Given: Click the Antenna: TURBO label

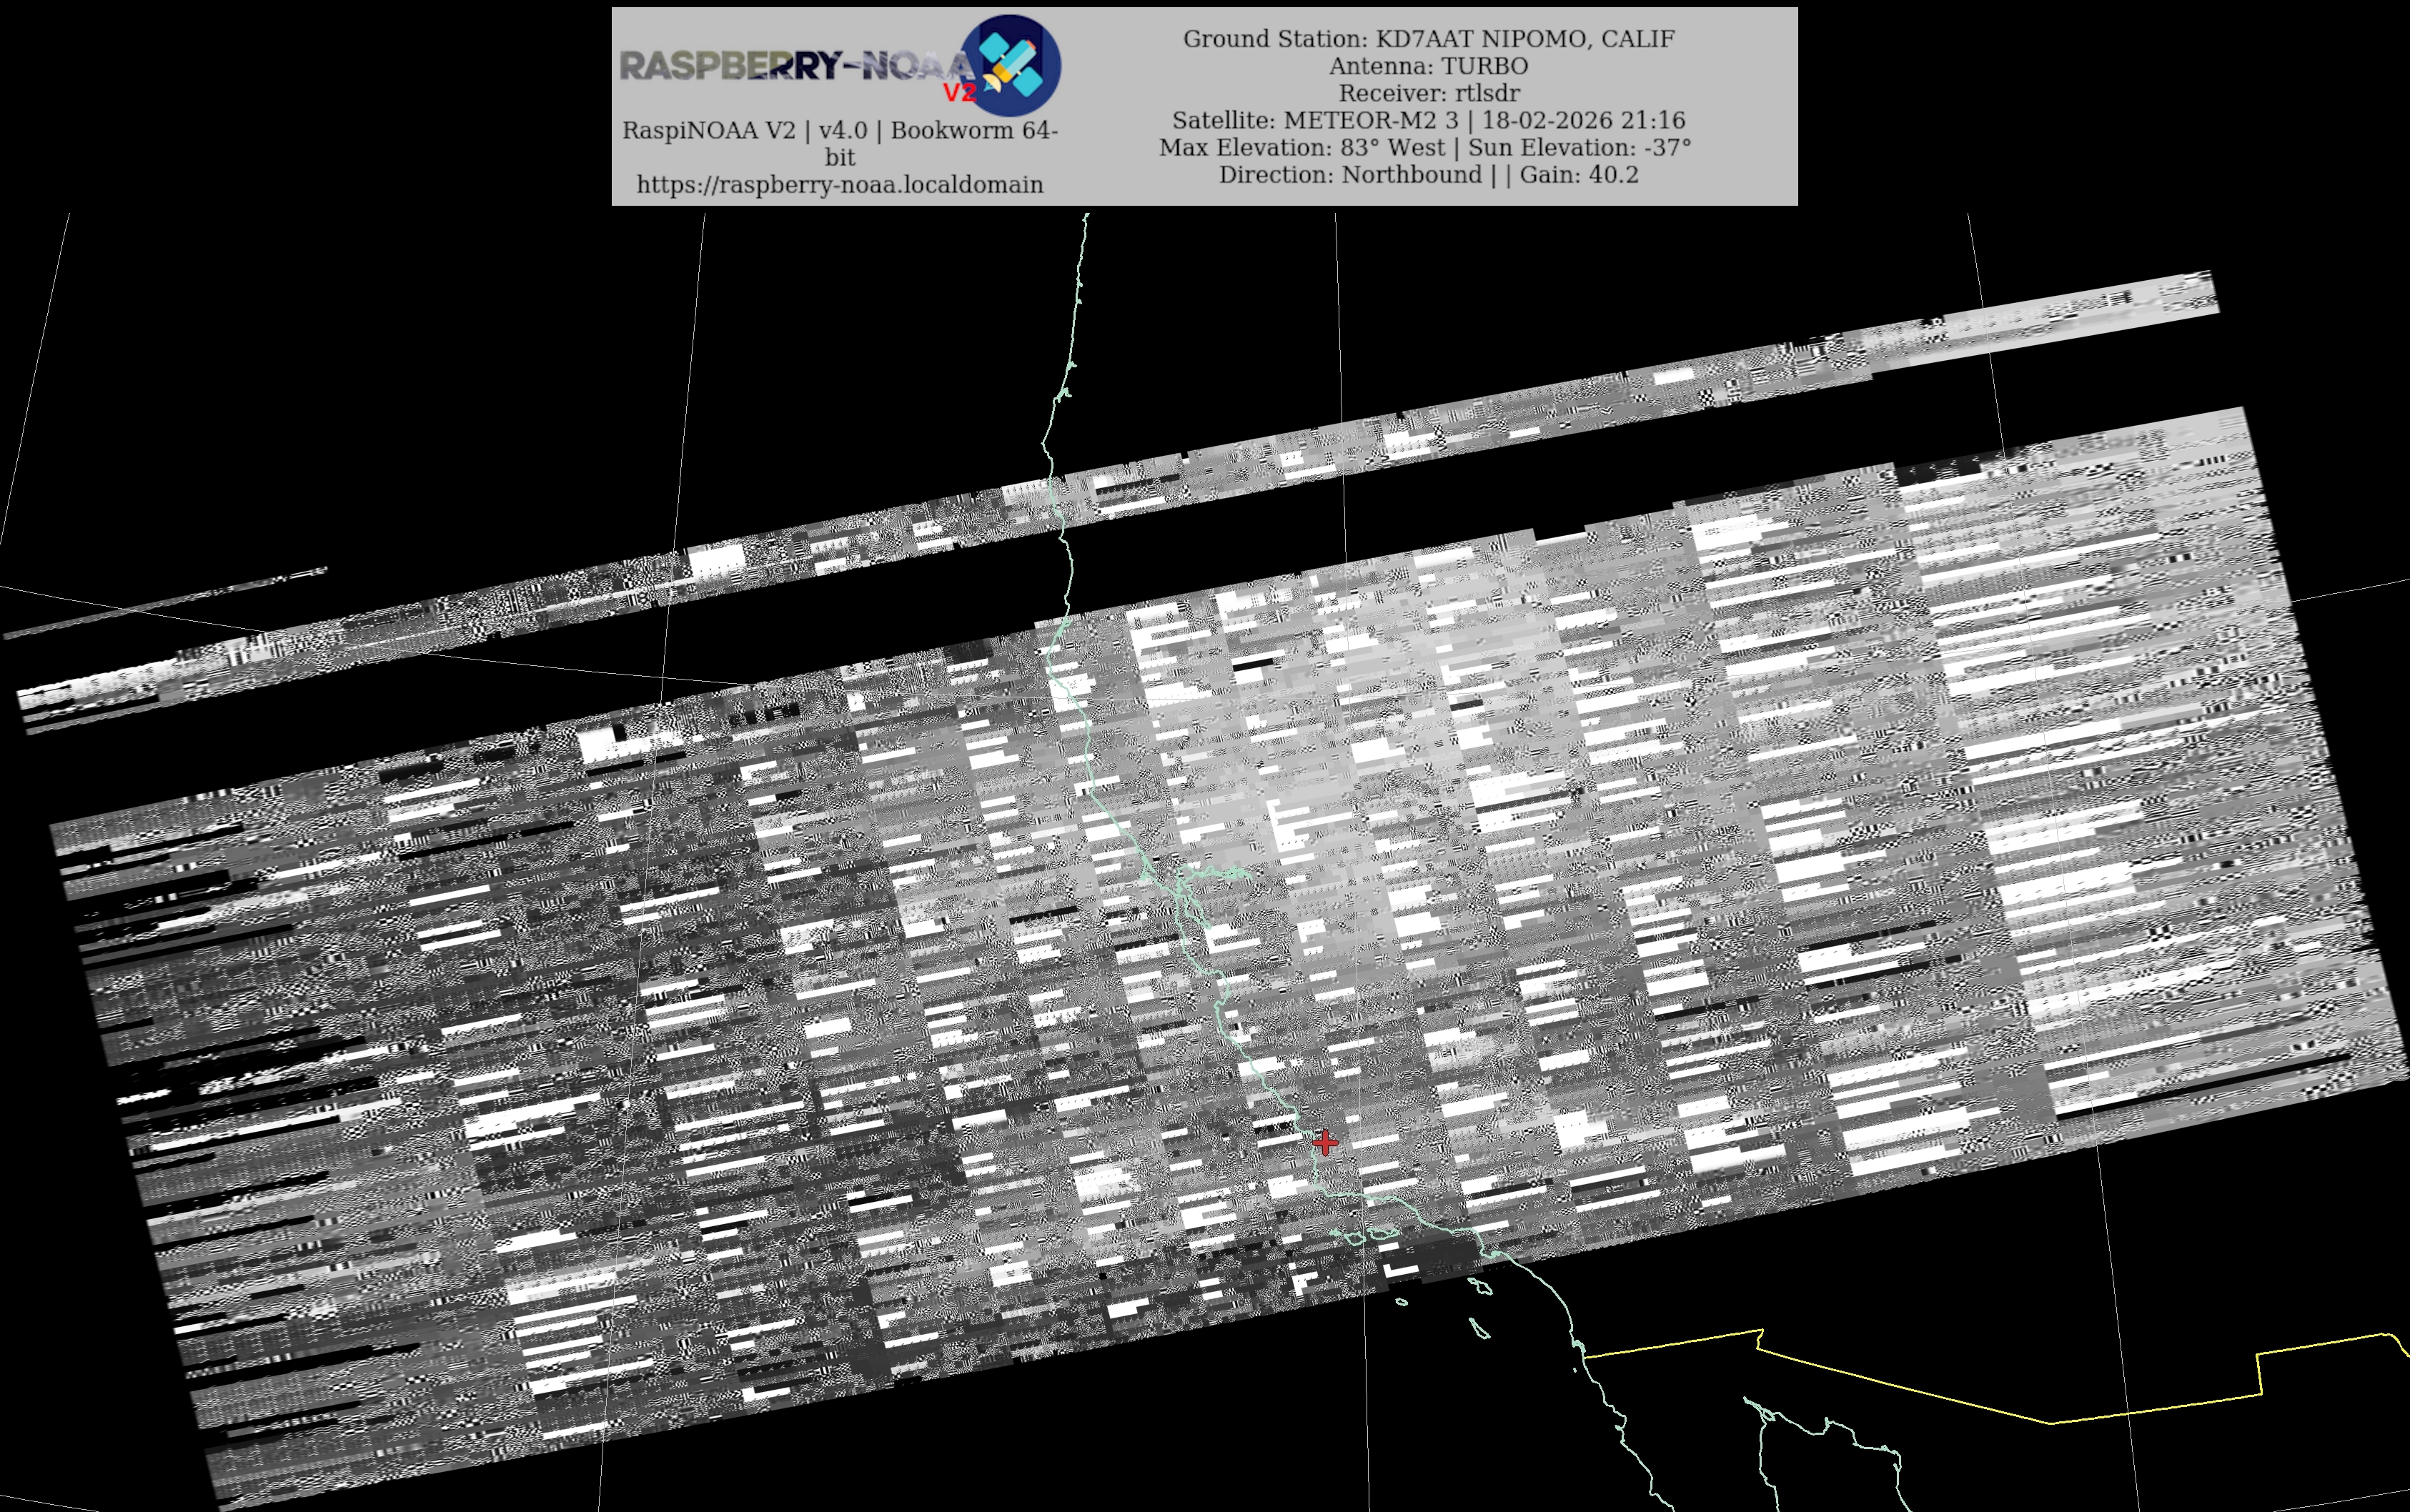Looking at the screenshot, I should (x=1428, y=66).
